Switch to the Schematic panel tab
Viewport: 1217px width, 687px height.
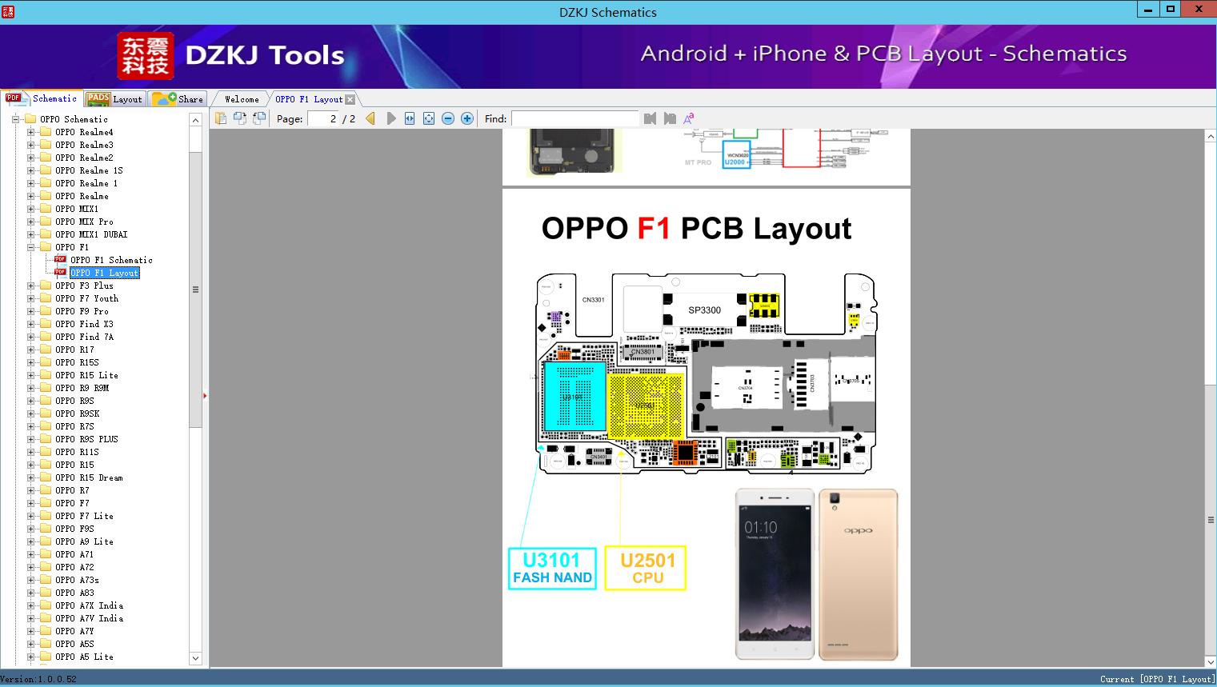tap(42, 98)
